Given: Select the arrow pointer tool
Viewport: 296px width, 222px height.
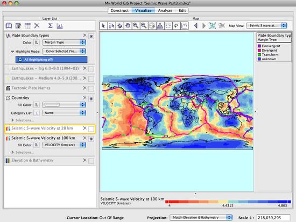Looking at the screenshot, I should 103,25.
